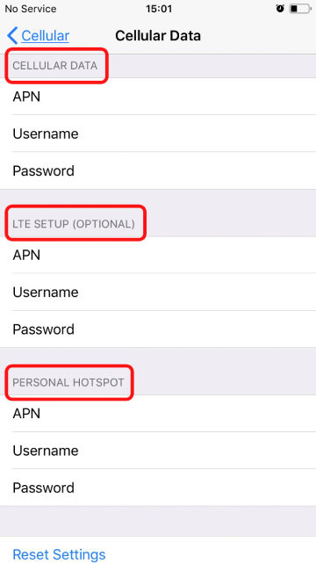Image resolution: width=316 pixels, height=564 pixels.
Task: Tap the LTE SETUP (OPTIONAL) header
Action: pos(74,224)
